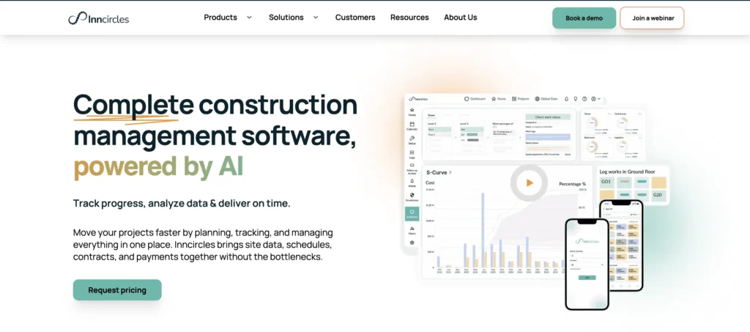Screen dimensions: 750x332
Task: Open the Alerts bell in dashboard sidebar
Action: 412,182
